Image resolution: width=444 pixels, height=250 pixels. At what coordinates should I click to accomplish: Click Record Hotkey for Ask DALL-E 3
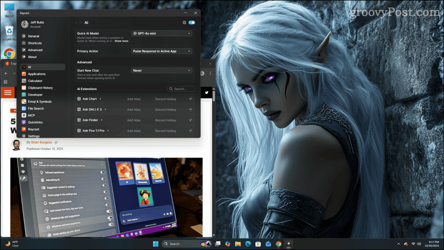pyautogui.click(x=166, y=109)
